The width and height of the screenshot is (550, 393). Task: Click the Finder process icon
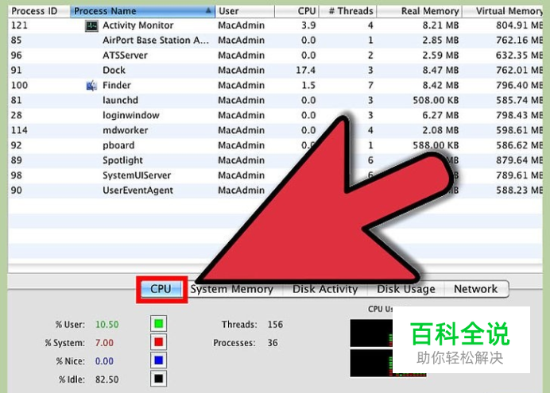pyautogui.click(x=91, y=86)
